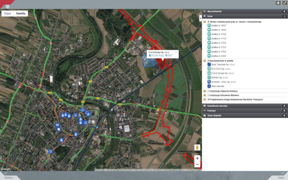Select działka nr 249/3 list item
288x180 pixels.
click(x=219, y=56)
